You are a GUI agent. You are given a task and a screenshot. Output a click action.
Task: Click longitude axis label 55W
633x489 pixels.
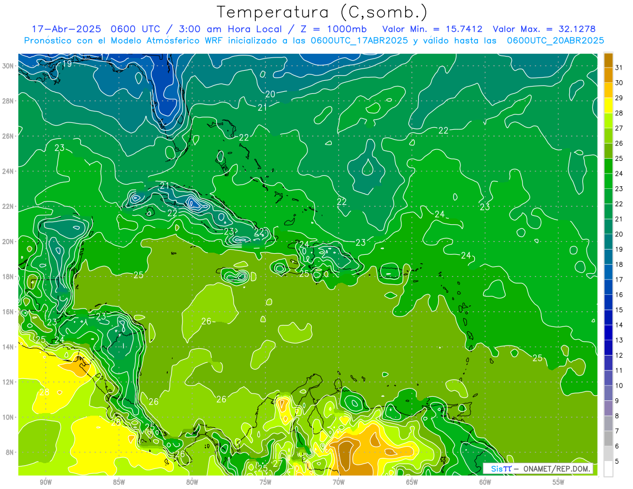(x=559, y=482)
